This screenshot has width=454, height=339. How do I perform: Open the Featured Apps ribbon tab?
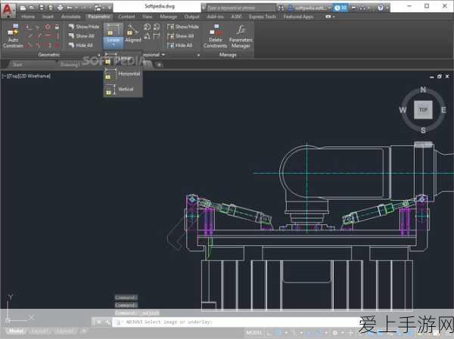pos(298,17)
